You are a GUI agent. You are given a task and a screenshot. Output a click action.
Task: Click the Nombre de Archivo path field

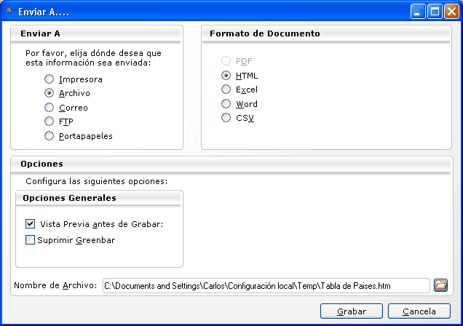coord(266,286)
